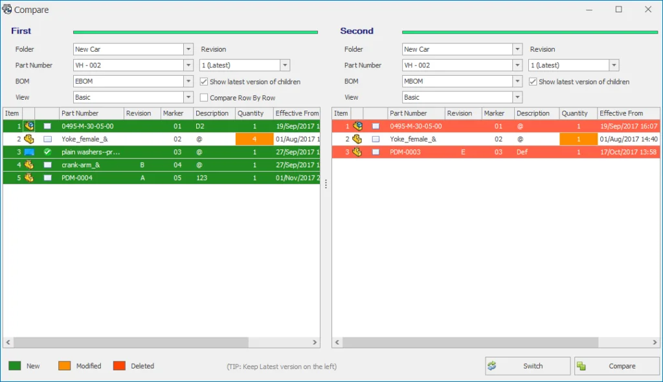
Task: Click the part icon for PDM-0004 row
Action: [29, 178]
